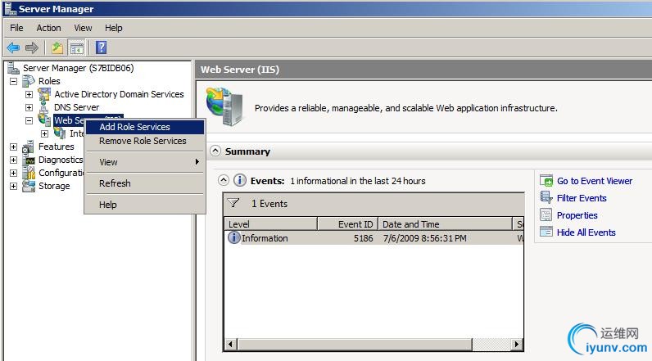Collapse the Events section chevron

click(x=224, y=180)
